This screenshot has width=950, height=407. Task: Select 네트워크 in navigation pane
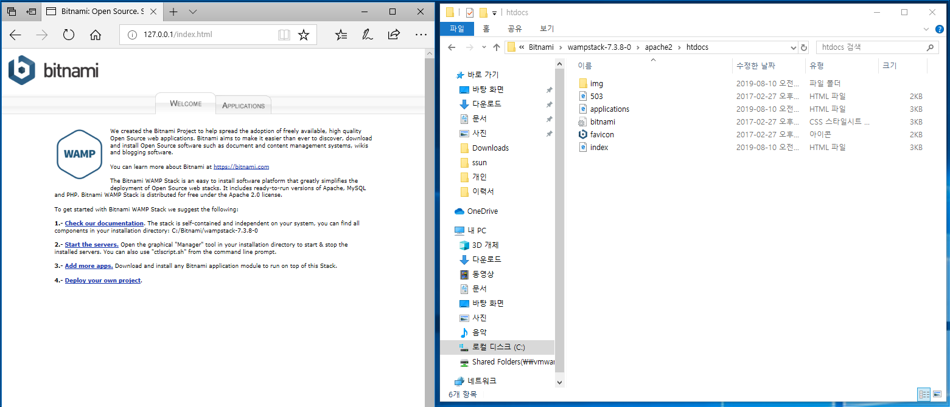[x=481, y=381]
